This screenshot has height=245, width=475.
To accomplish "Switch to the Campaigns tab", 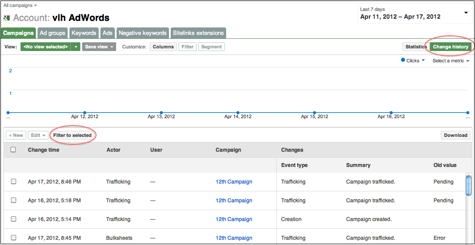I will coord(18,33).
